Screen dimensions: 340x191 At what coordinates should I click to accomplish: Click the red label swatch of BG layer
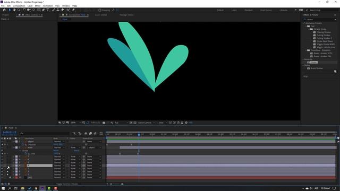pyautogui.click(x=16, y=178)
